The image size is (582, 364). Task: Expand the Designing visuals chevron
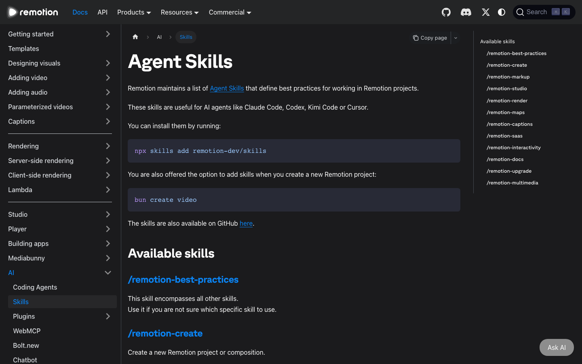[x=108, y=63]
